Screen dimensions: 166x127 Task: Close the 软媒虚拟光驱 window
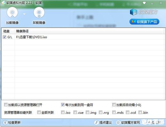point(161,3)
